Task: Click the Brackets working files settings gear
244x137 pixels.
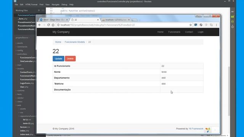Action: tap(39, 10)
